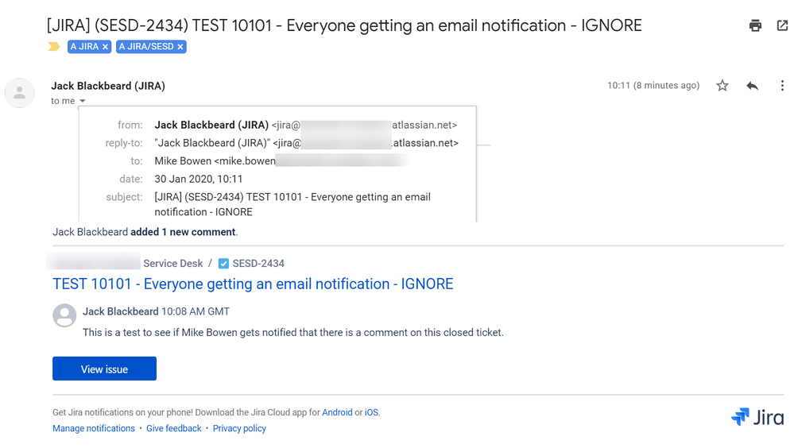
Task: Star this message from Jack Blackbeard
Action: pos(722,86)
